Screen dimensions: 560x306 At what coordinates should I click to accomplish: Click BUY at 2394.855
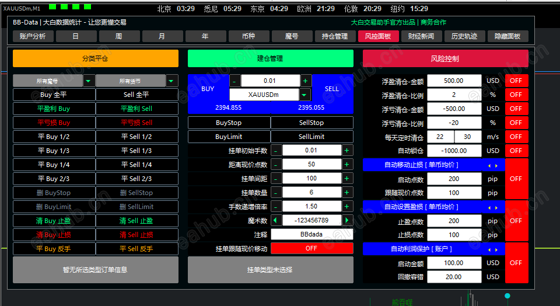point(208,94)
